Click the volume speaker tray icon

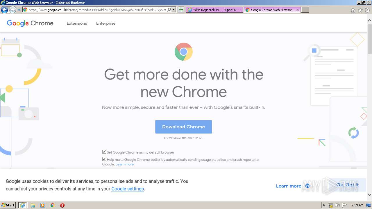coord(337,205)
